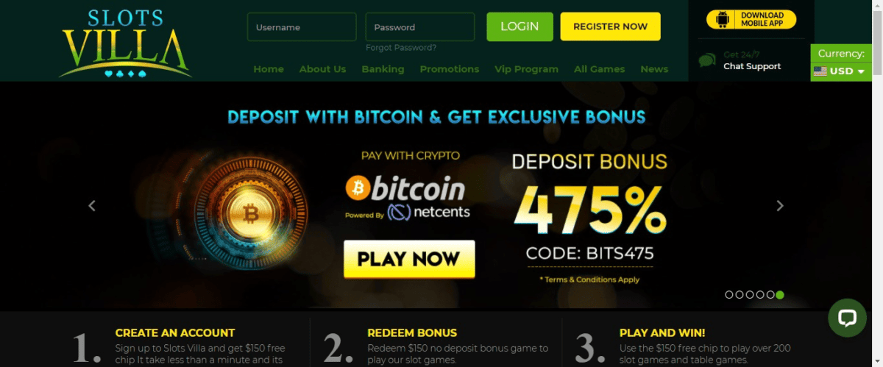This screenshot has width=883, height=367.
Task: Go to previous slide with left arrow
Action: coord(92,206)
